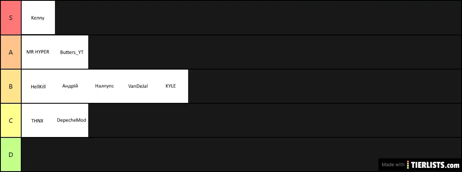Select the THNX tile in C tier
Screen dimensions: 462x172
[38, 120]
